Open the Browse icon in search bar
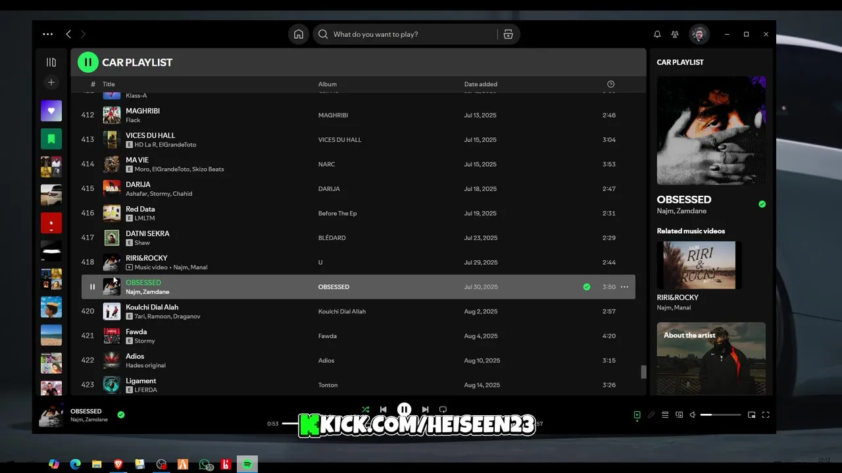The height and width of the screenshot is (473, 842). (x=508, y=34)
